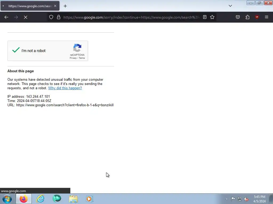Open Firefox application hamburger menu
The height and width of the screenshot is (204, 273).
click(267, 17)
